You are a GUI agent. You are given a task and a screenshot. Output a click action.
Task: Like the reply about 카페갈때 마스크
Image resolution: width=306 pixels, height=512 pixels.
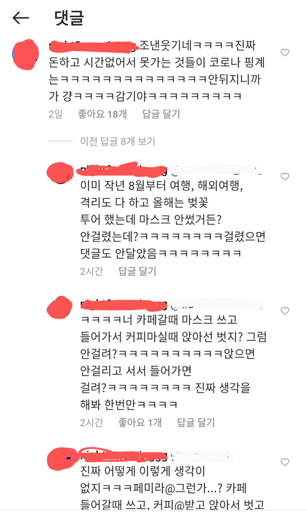pos(285,311)
